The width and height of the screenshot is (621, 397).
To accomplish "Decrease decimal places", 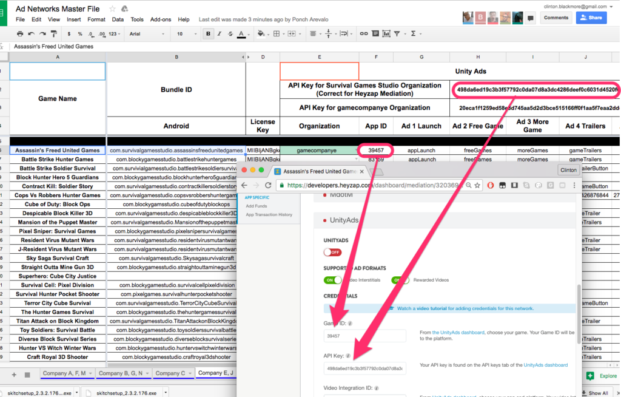I will click(x=91, y=34).
